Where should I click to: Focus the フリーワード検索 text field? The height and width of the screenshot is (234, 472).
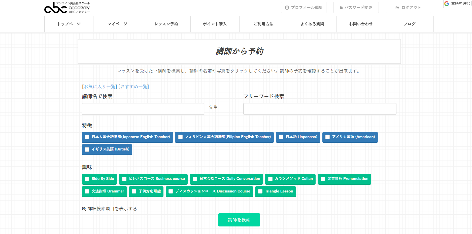tap(320, 109)
